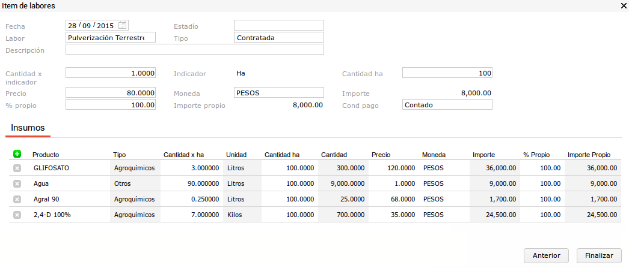The width and height of the screenshot is (629, 268).
Task: Click the Cantidad ha input field
Action: (447, 73)
